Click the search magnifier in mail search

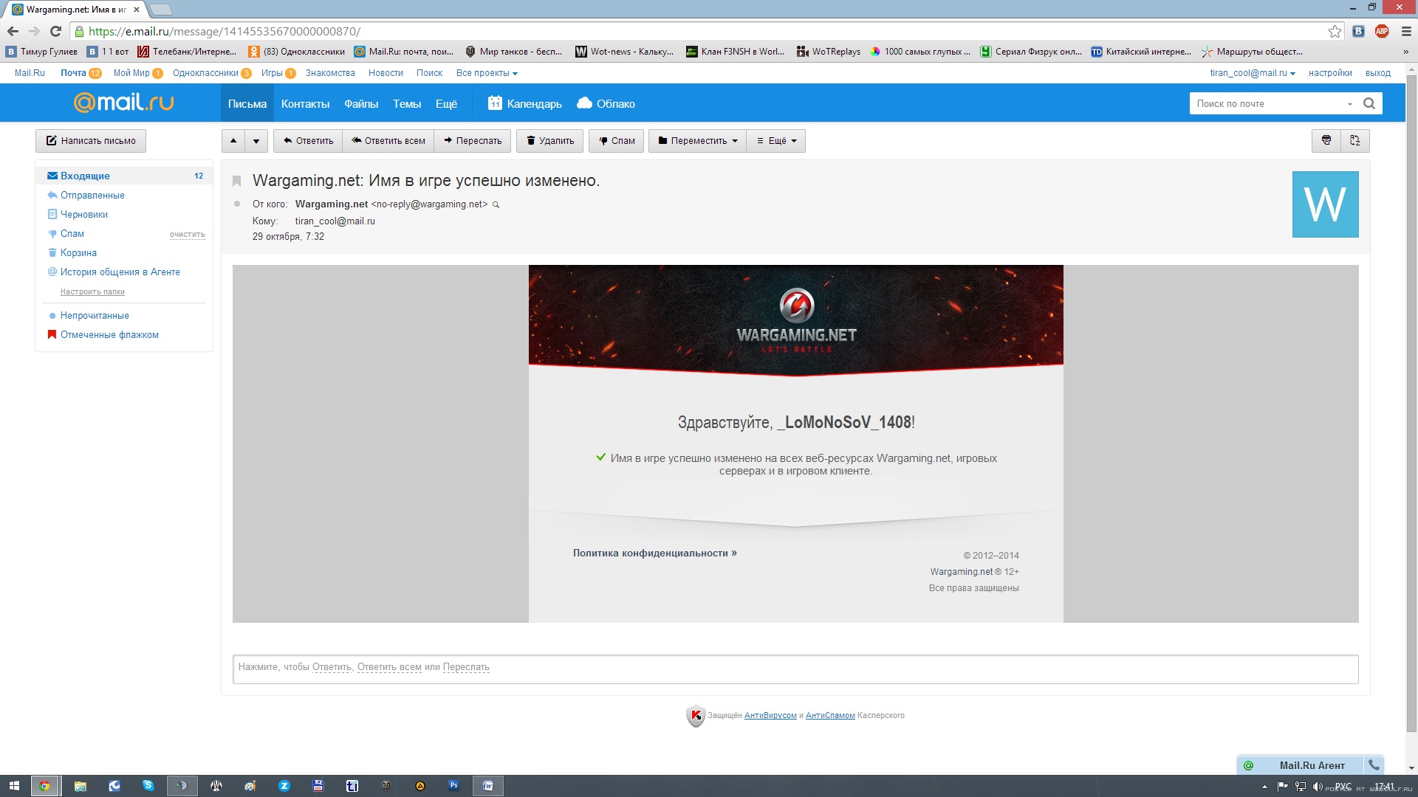point(1369,103)
